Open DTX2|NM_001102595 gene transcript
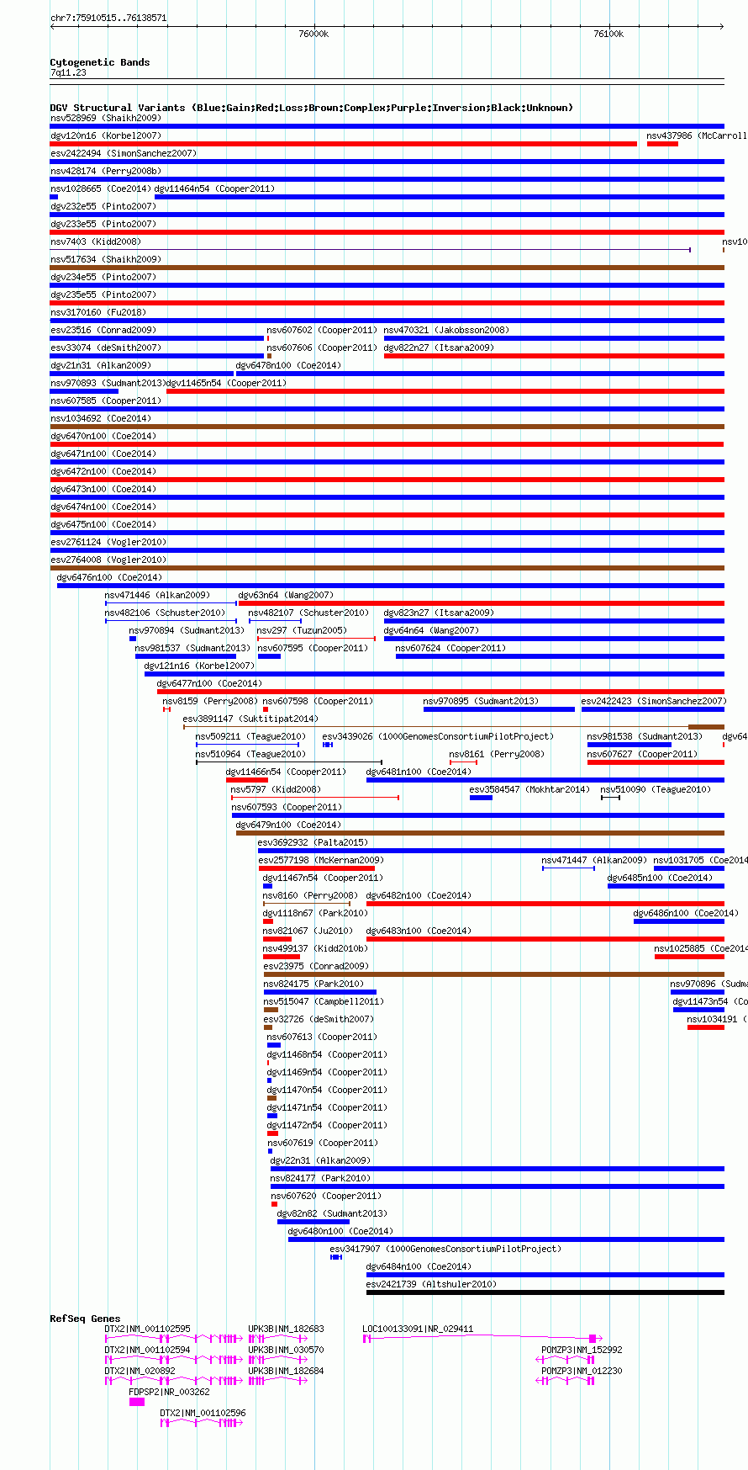The image size is (748, 1470). 174,1337
